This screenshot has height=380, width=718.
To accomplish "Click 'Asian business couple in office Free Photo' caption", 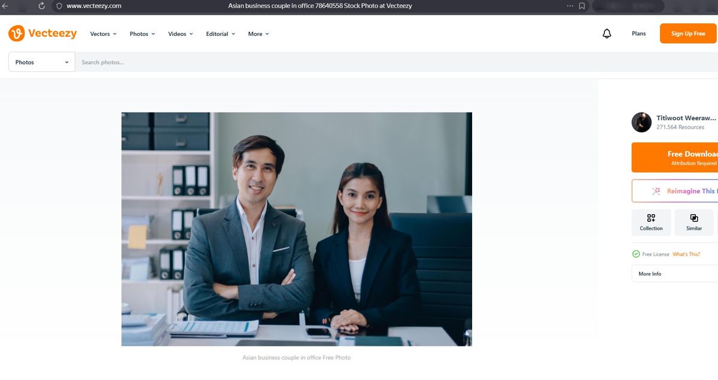I will click(297, 357).
